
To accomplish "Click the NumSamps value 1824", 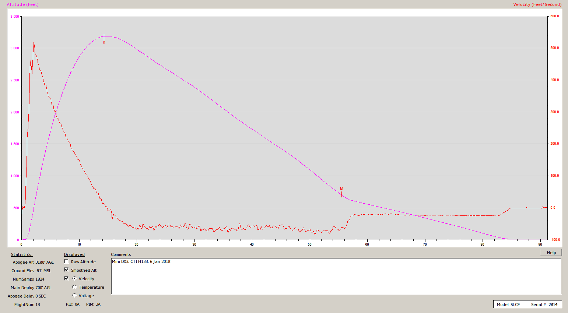I will (40, 279).
